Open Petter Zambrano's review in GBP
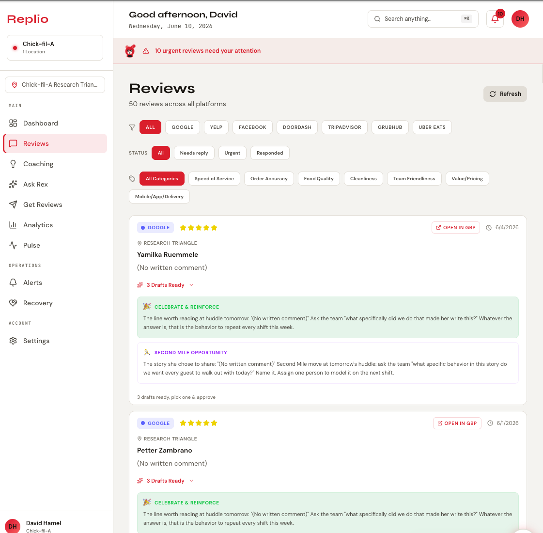 coord(457,423)
